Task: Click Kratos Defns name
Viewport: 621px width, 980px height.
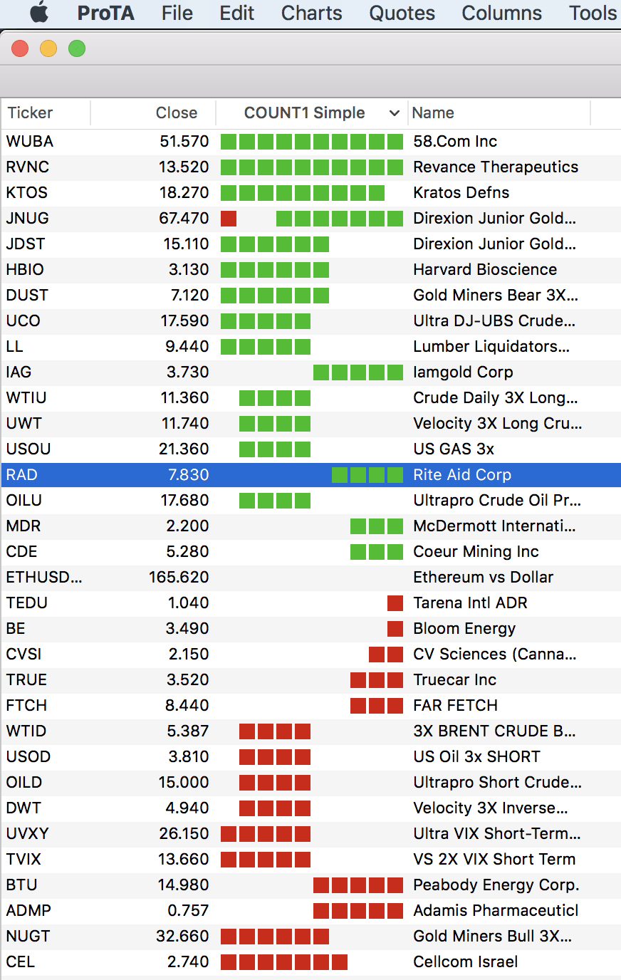Action: point(461,192)
